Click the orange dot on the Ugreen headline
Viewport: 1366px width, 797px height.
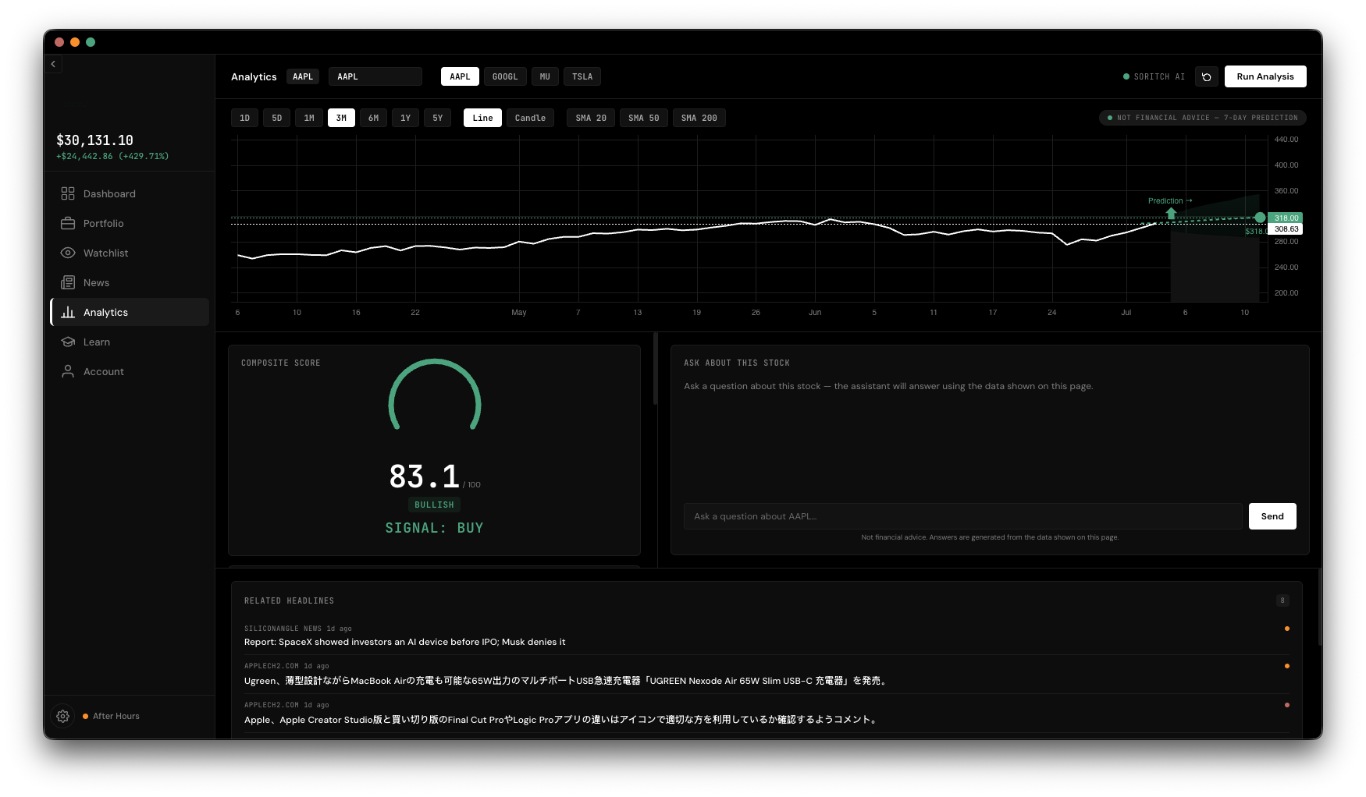(x=1286, y=666)
